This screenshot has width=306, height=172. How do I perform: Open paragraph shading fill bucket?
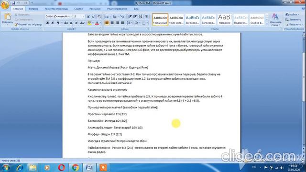137,23
